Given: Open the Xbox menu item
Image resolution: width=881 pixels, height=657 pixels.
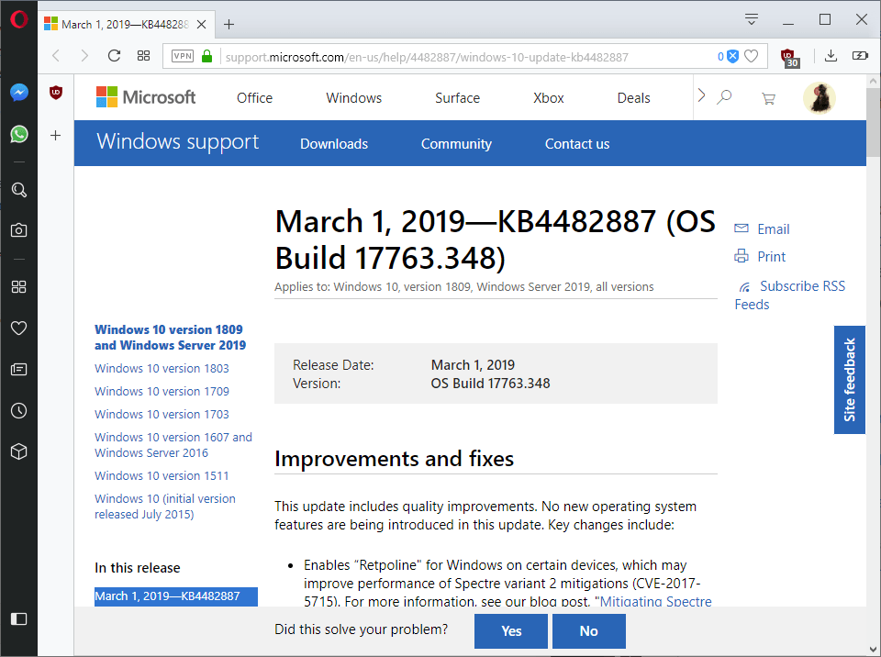Looking at the screenshot, I should [x=549, y=98].
